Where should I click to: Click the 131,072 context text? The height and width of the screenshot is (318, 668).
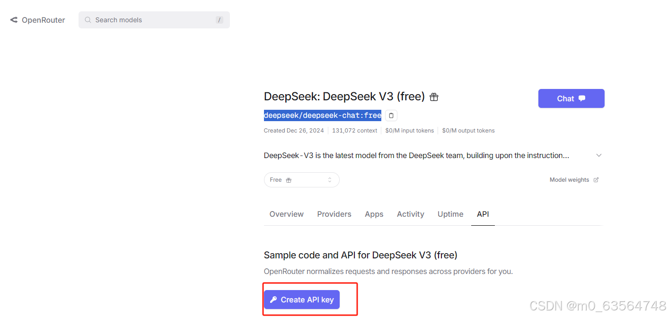tap(355, 131)
